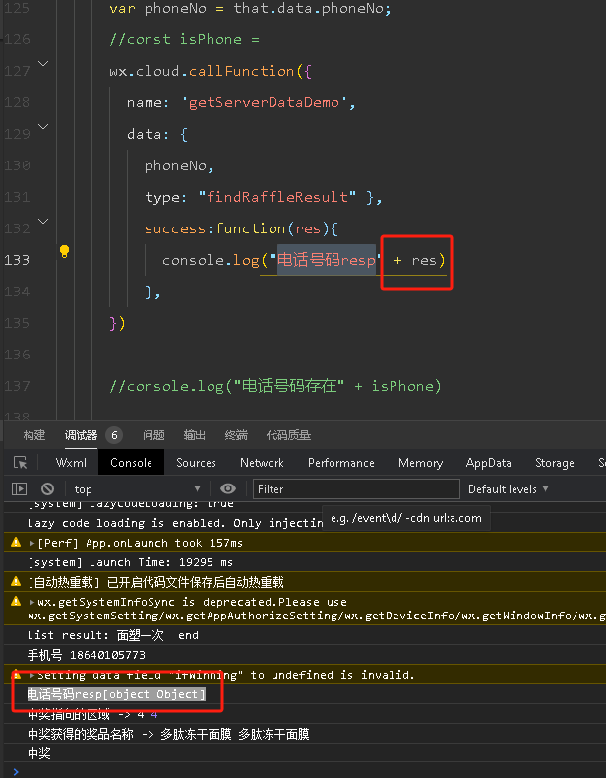Screen dimensions: 606x778
Task: Collapse the code fold arrow at line 127
Action: coord(43,63)
